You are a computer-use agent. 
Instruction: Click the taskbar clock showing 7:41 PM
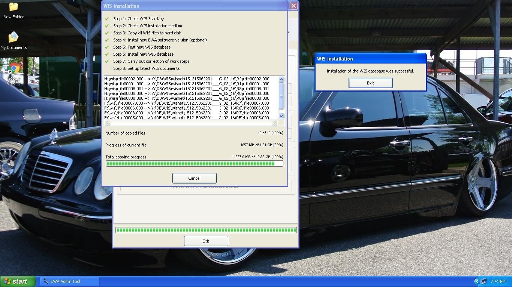tap(498, 281)
